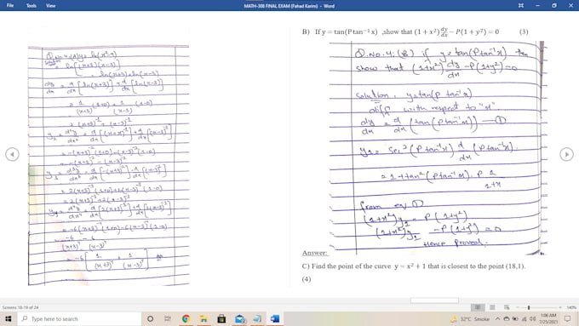Expand hidden system tray icons chevron

[x=497, y=318]
